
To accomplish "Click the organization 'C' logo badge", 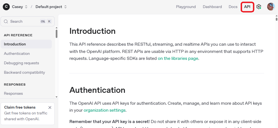I will pyautogui.click(x=6, y=7).
